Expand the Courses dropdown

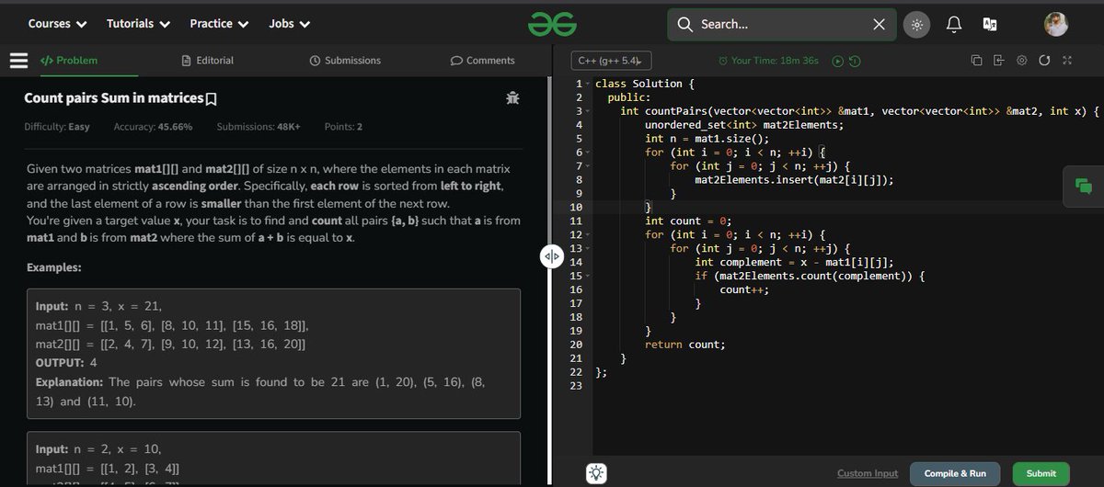[57, 24]
